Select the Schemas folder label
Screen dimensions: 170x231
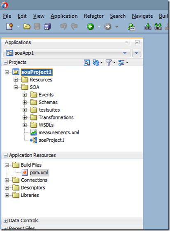[x=48, y=103]
